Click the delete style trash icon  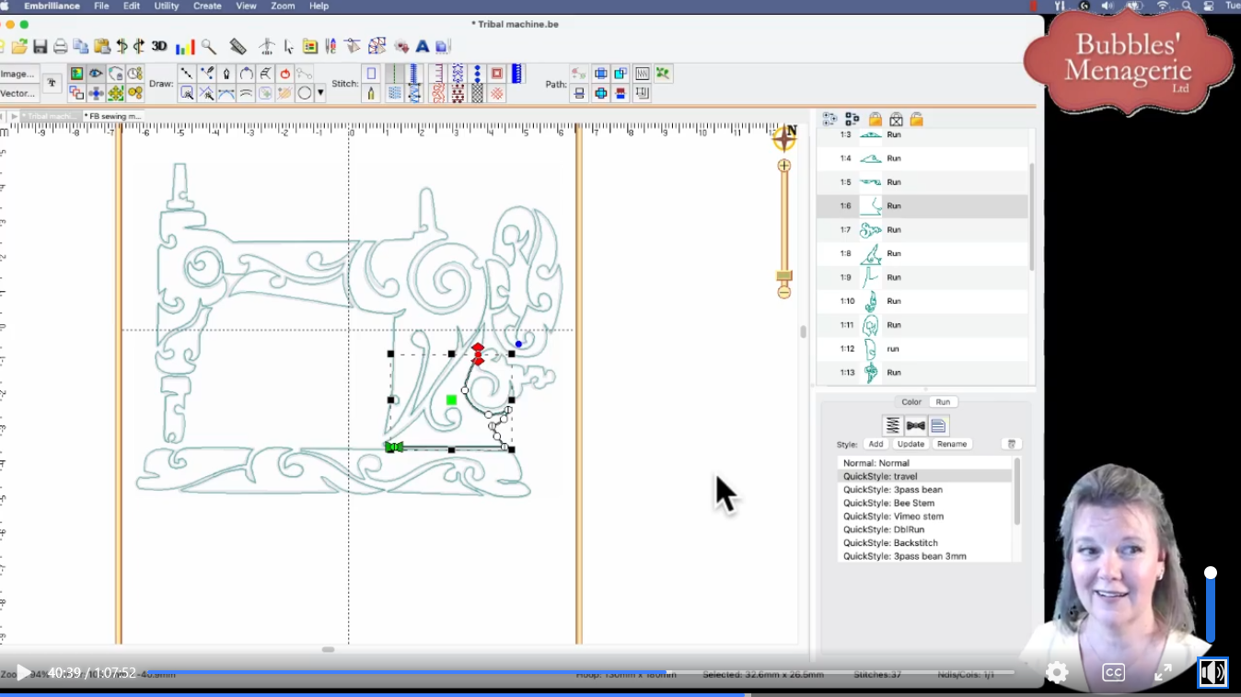(1011, 444)
